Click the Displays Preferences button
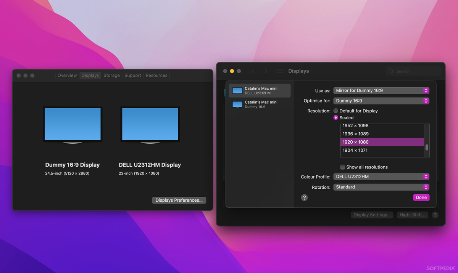The height and width of the screenshot is (273, 458). coord(179,200)
